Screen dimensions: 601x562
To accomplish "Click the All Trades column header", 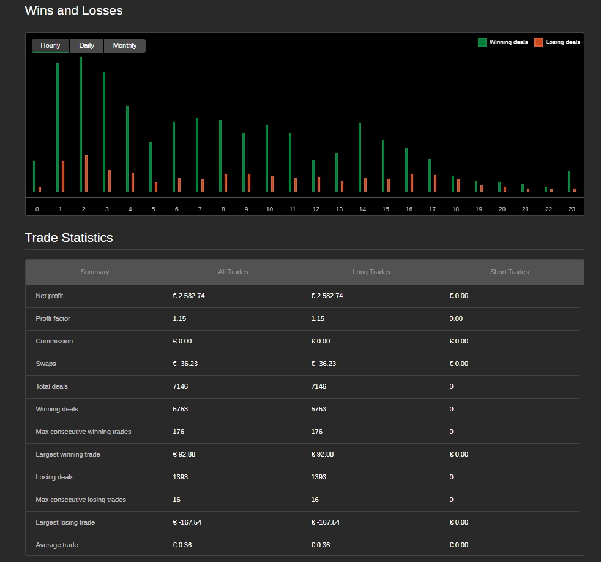I will click(233, 272).
